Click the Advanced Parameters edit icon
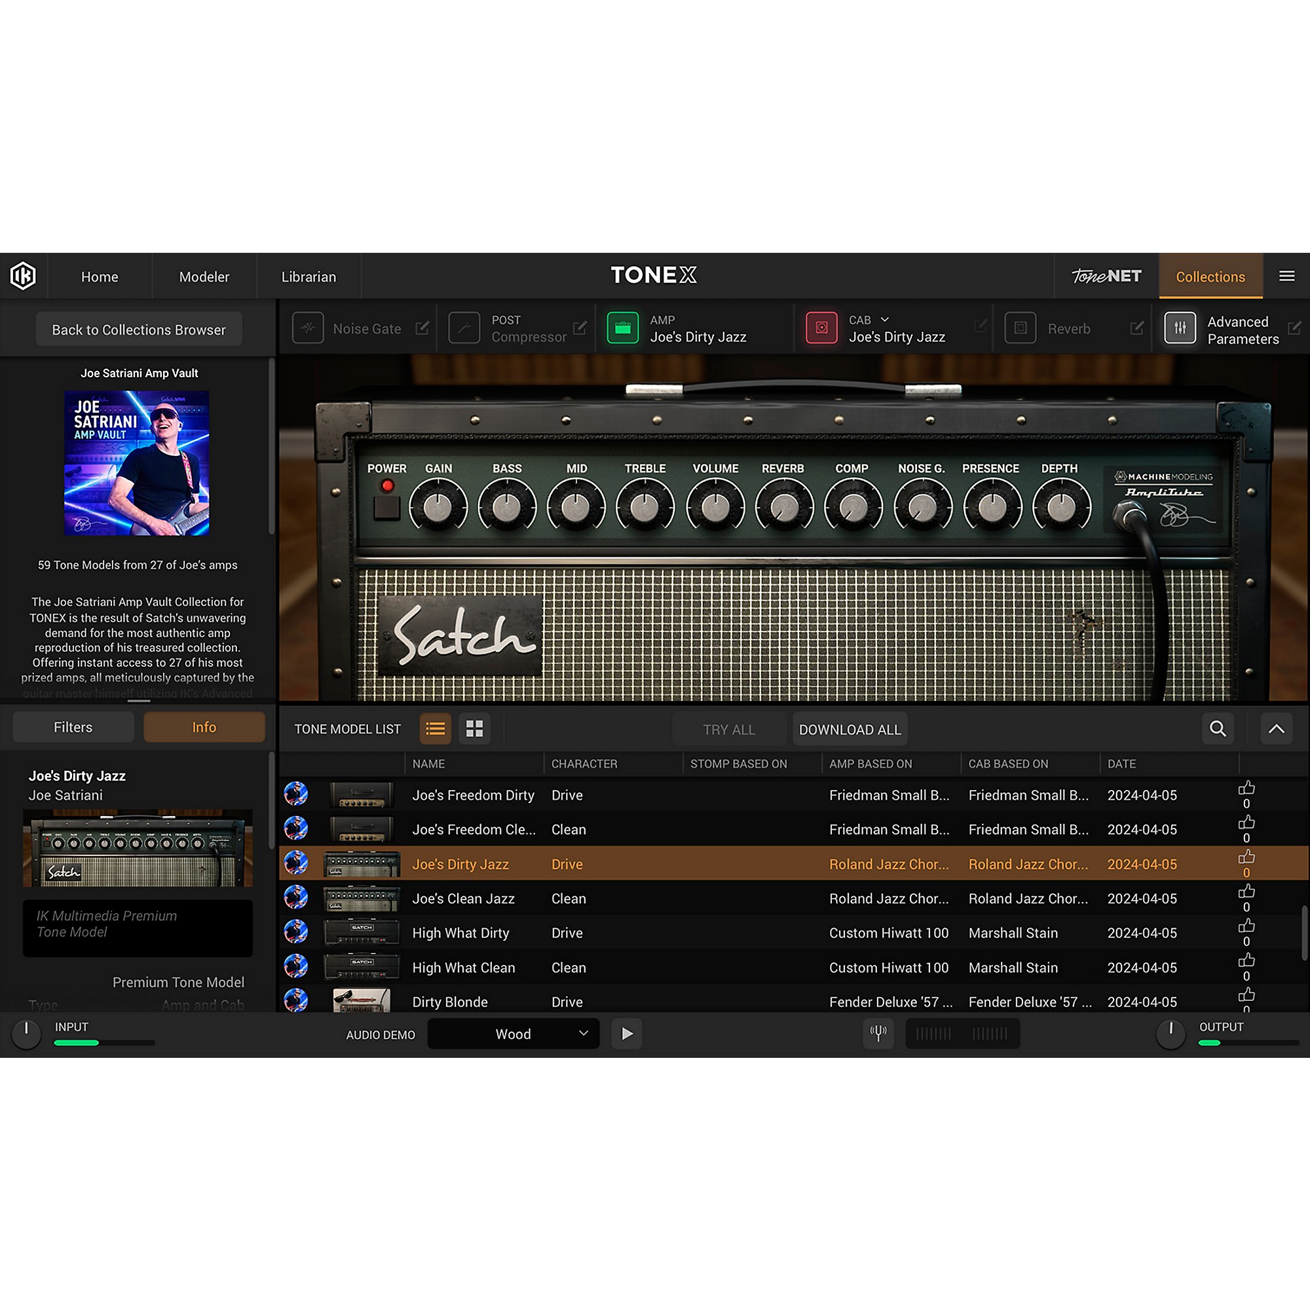 [1294, 328]
